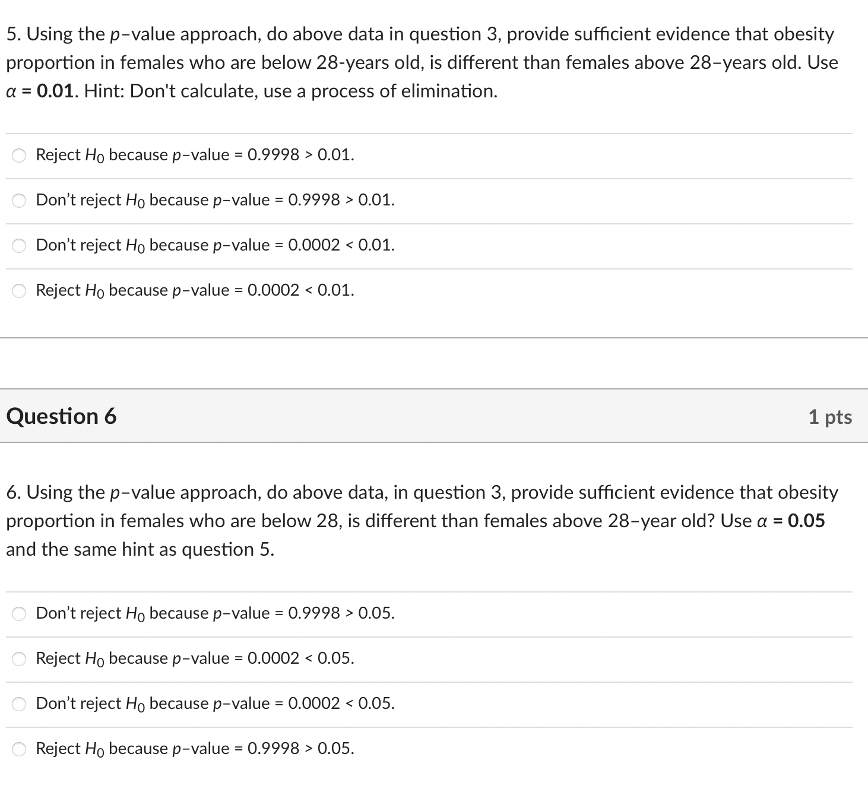Click answer text 'Don't reject H0 … 0.9998 > 0.05.'
This screenshot has height=792, width=868.
coord(216,613)
